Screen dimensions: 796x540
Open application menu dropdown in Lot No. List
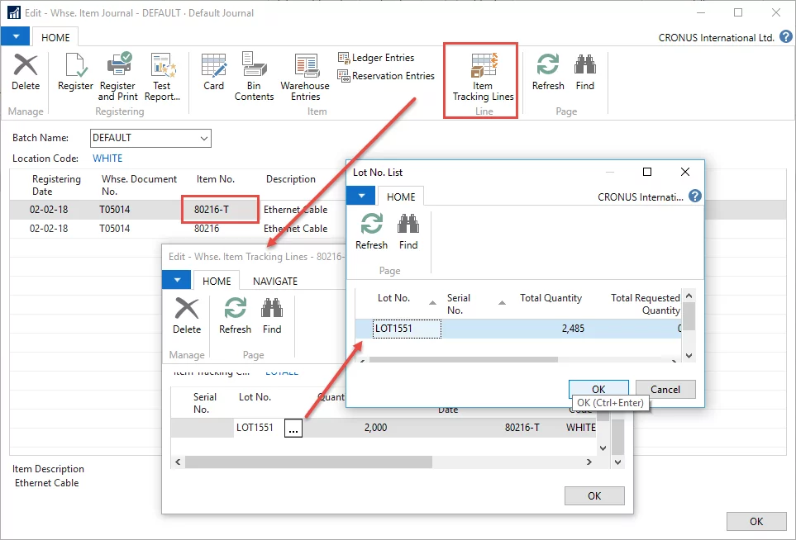coord(360,196)
